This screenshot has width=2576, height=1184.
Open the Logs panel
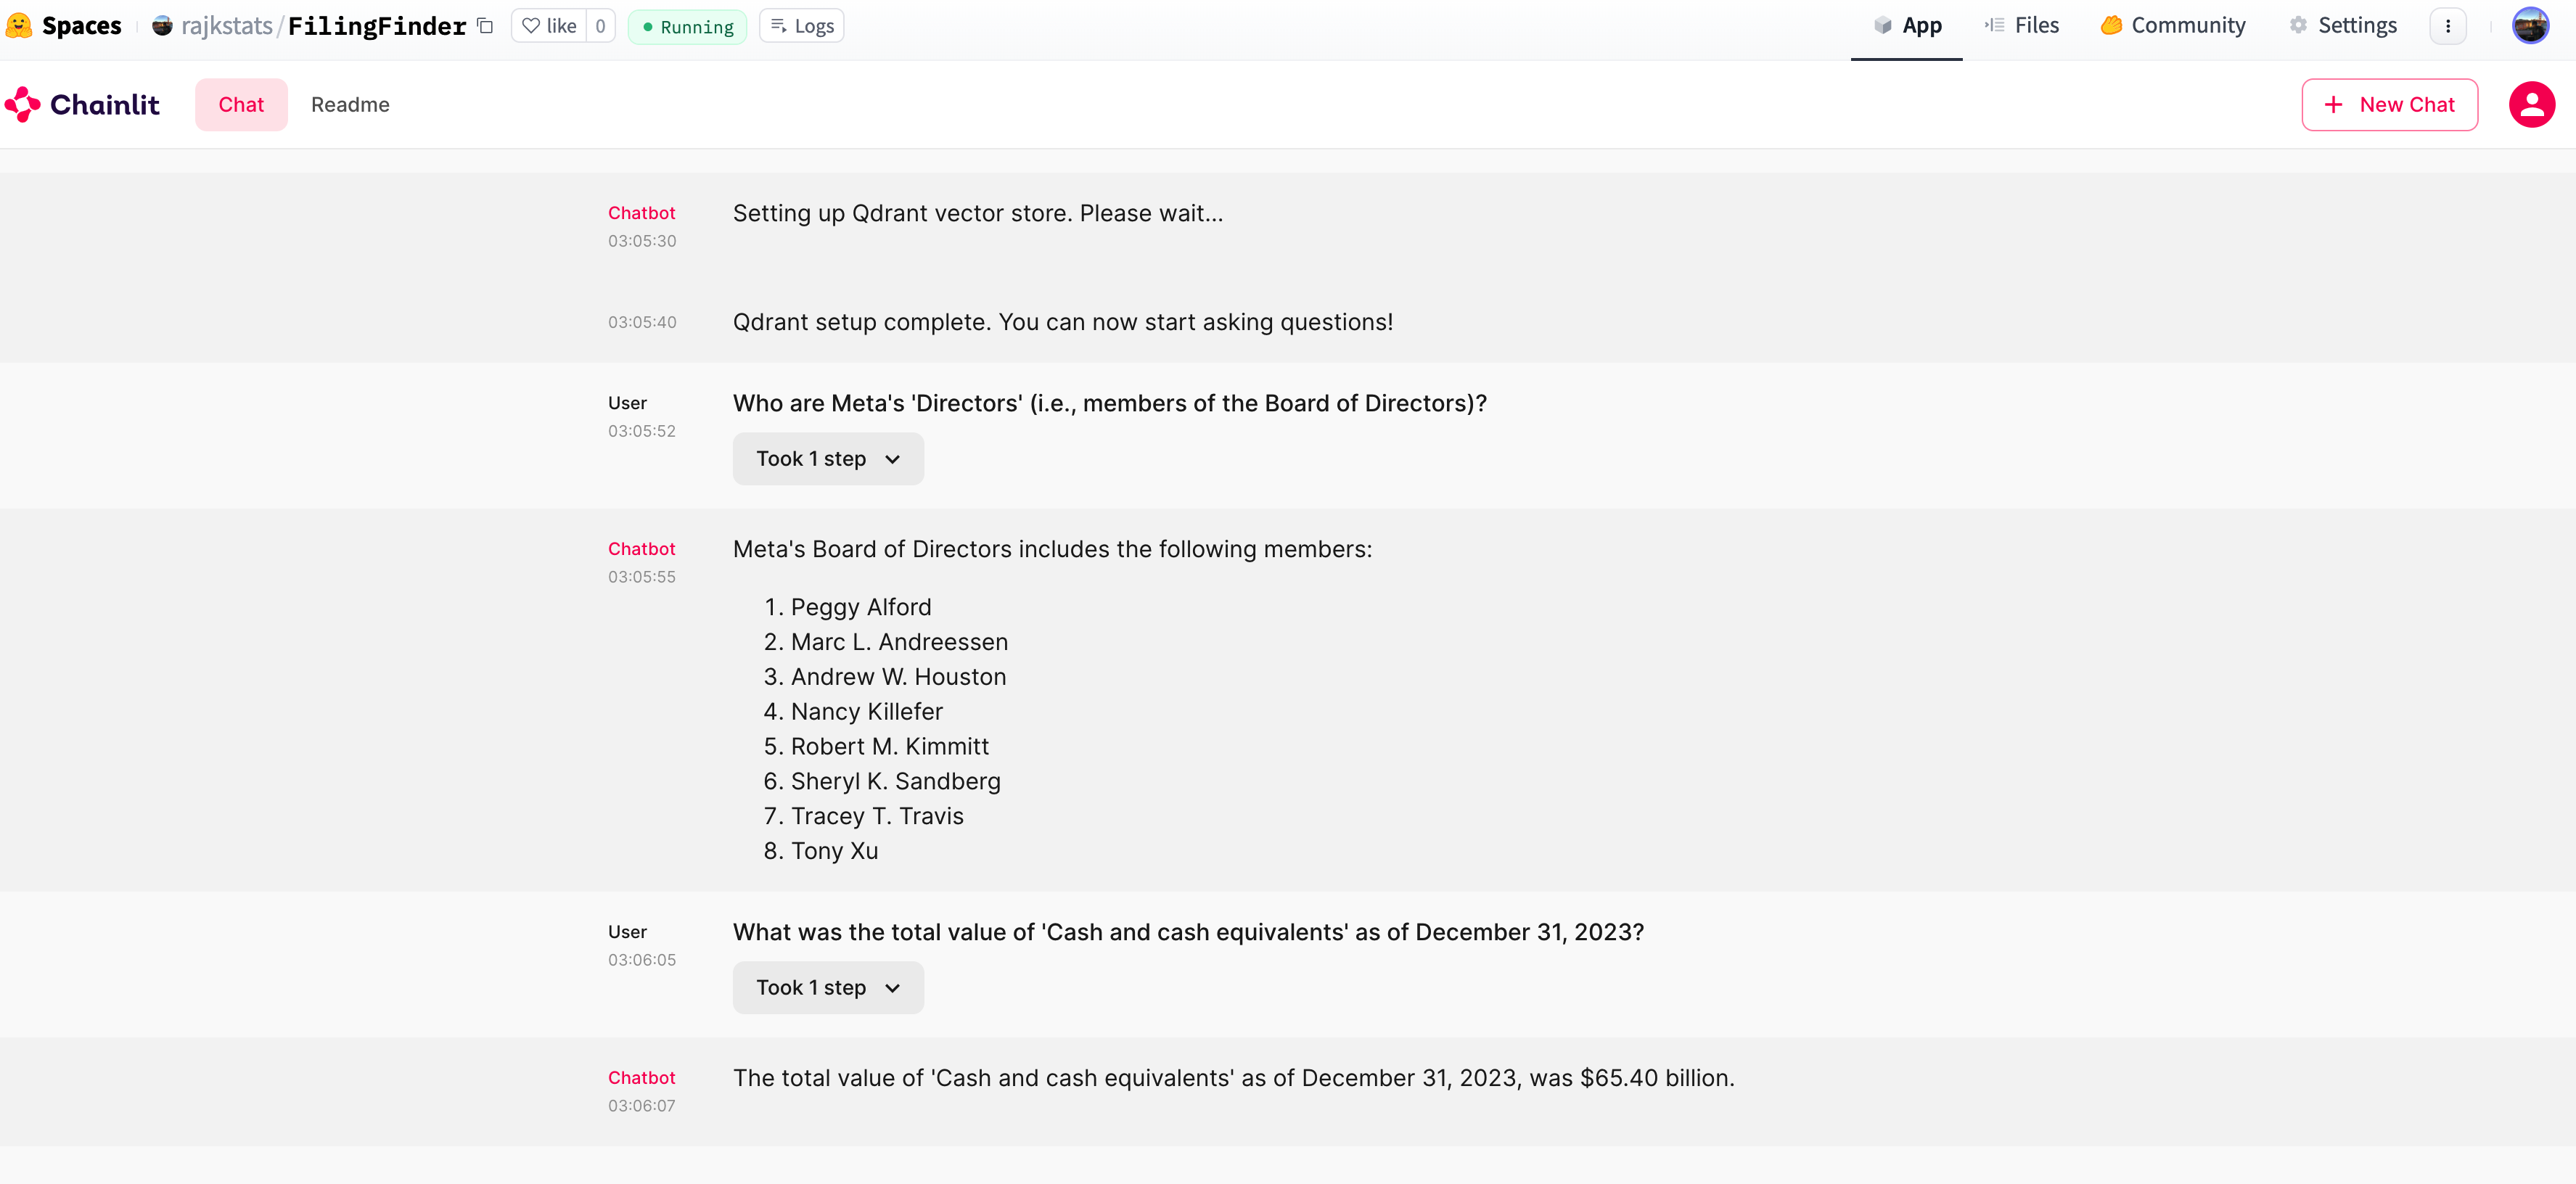(x=801, y=26)
